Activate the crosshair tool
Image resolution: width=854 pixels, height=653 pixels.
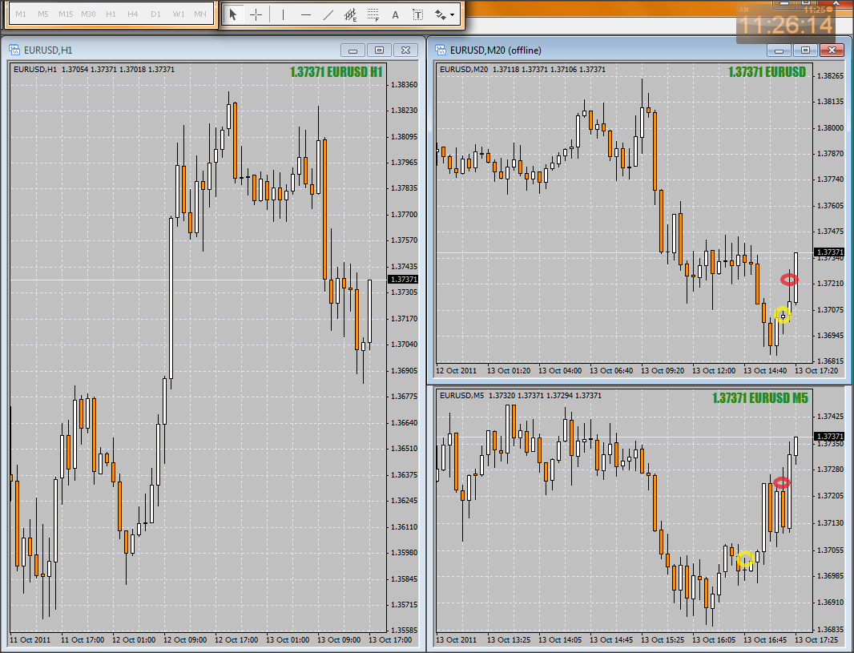pos(256,14)
